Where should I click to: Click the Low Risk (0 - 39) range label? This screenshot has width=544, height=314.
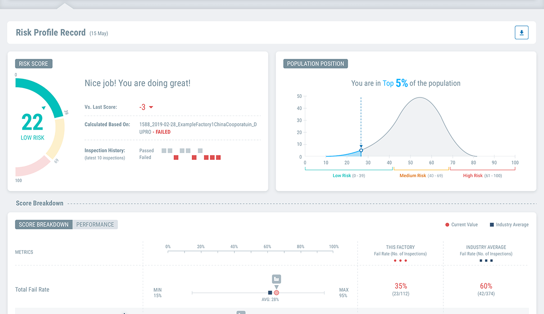click(x=349, y=175)
